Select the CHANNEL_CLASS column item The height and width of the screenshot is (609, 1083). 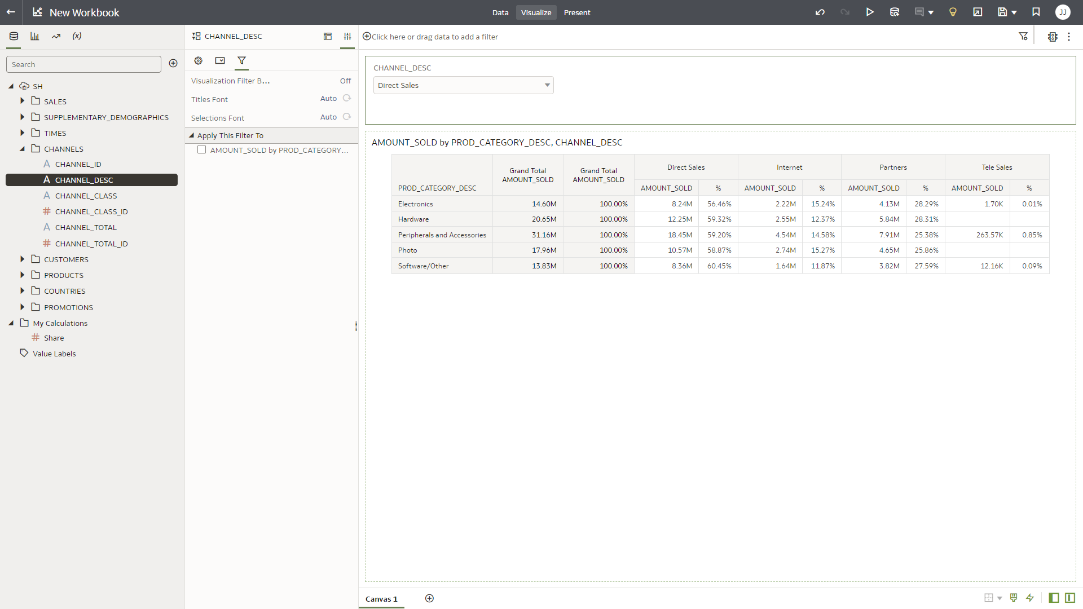coord(86,196)
